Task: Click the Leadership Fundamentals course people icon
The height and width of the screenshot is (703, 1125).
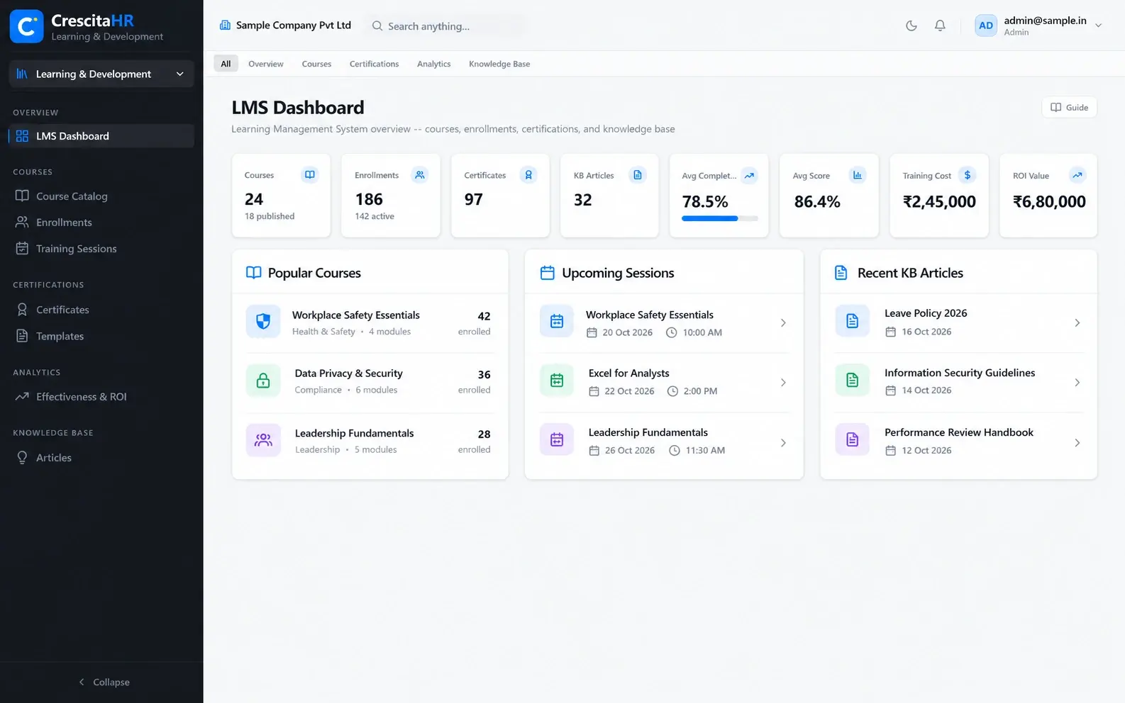Action: [263, 440]
